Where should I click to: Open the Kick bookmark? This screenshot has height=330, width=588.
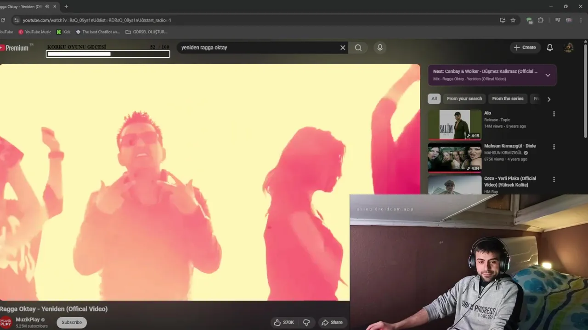63,32
